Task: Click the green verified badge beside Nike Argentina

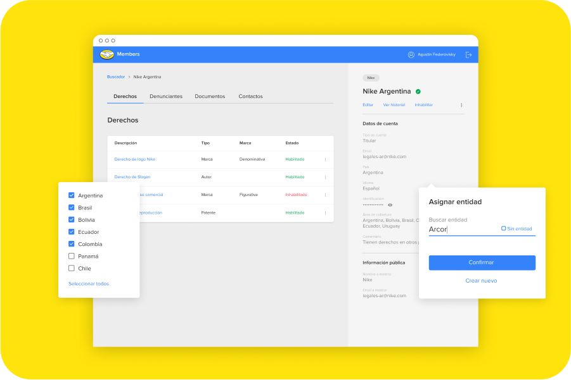Action: tap(418, 92)
